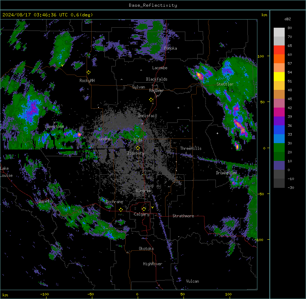Image resolution: width=306 pixels, height=299 pixels.
Task: Click the Calgary city label
Action: tap(142, 214)
